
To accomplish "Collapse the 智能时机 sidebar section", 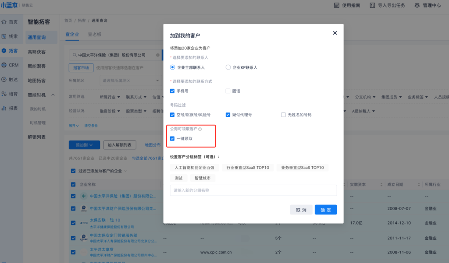I will pyautogui.click(x=53, y=95).
